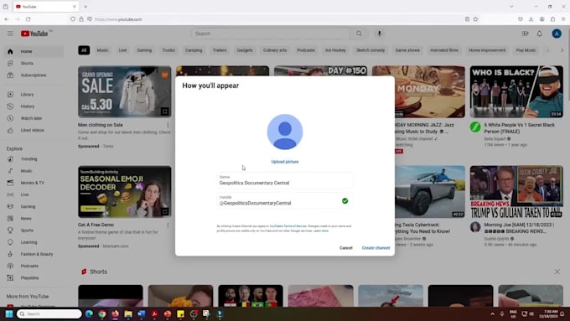
Task: Open Playables under Explore
Action: pos(34,277)
